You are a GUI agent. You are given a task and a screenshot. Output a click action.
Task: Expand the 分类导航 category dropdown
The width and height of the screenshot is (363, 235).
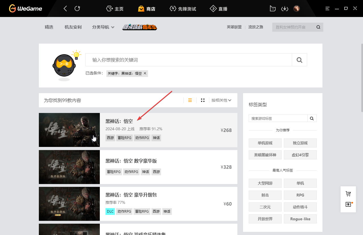pyautogui.click(x=103, y=27)
